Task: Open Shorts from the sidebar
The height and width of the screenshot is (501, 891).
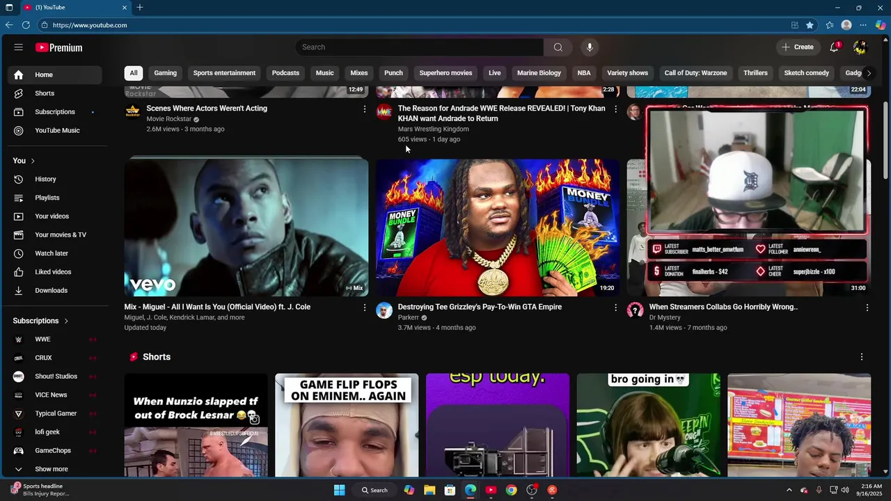Action: 54,93
